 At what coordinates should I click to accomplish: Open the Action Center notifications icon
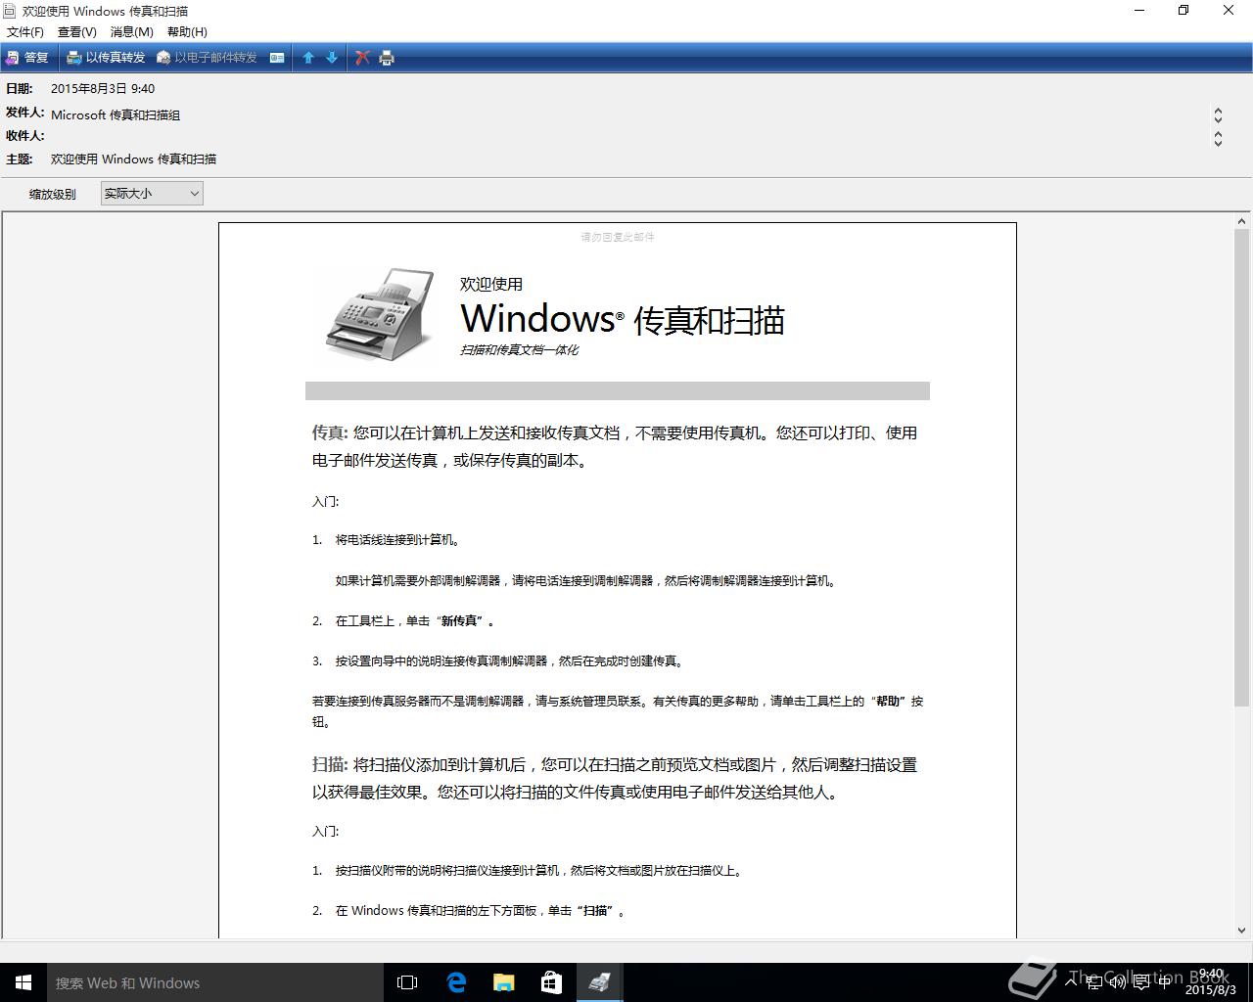point(1141,982)
